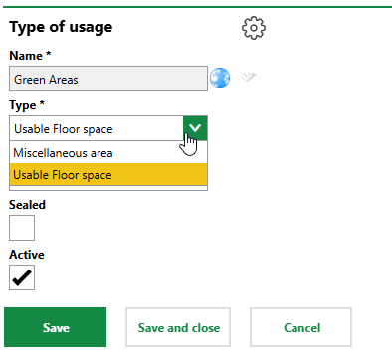Click the Type * label

click(27, 105)
